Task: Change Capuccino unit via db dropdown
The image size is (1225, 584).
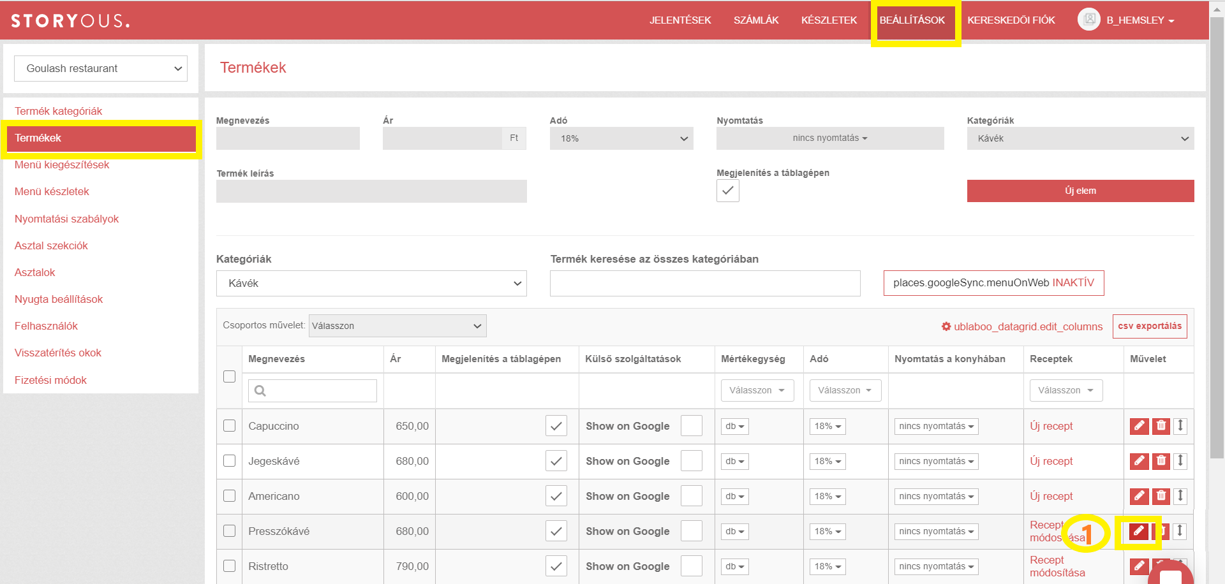Action: [x=735, y=426]
